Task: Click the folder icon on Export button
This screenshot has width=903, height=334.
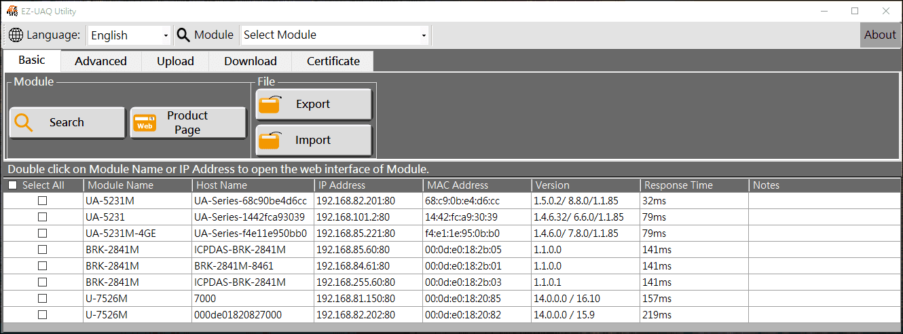Action: tap(270, 105)
